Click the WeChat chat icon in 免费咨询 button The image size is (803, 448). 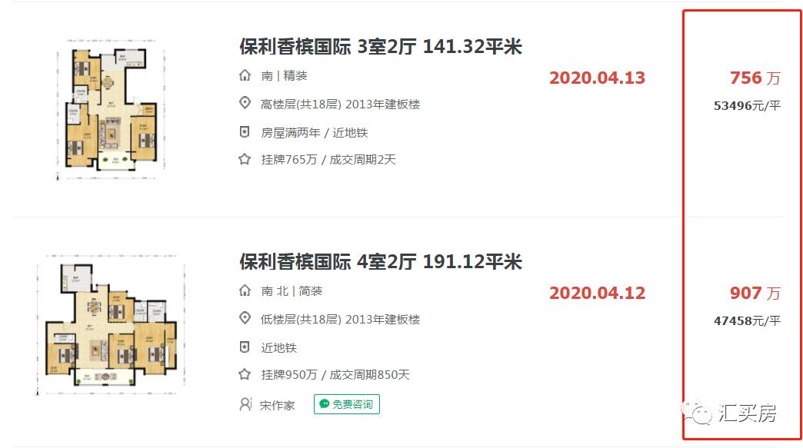tap(325, 404)
